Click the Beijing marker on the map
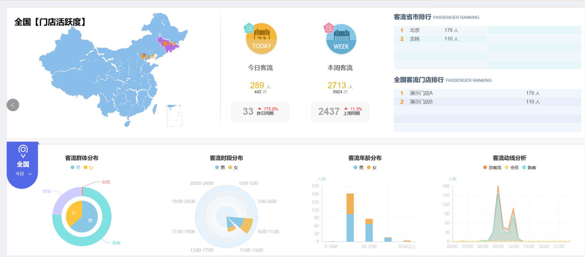This screenshot has width=585, height=257. coord(143,56)
